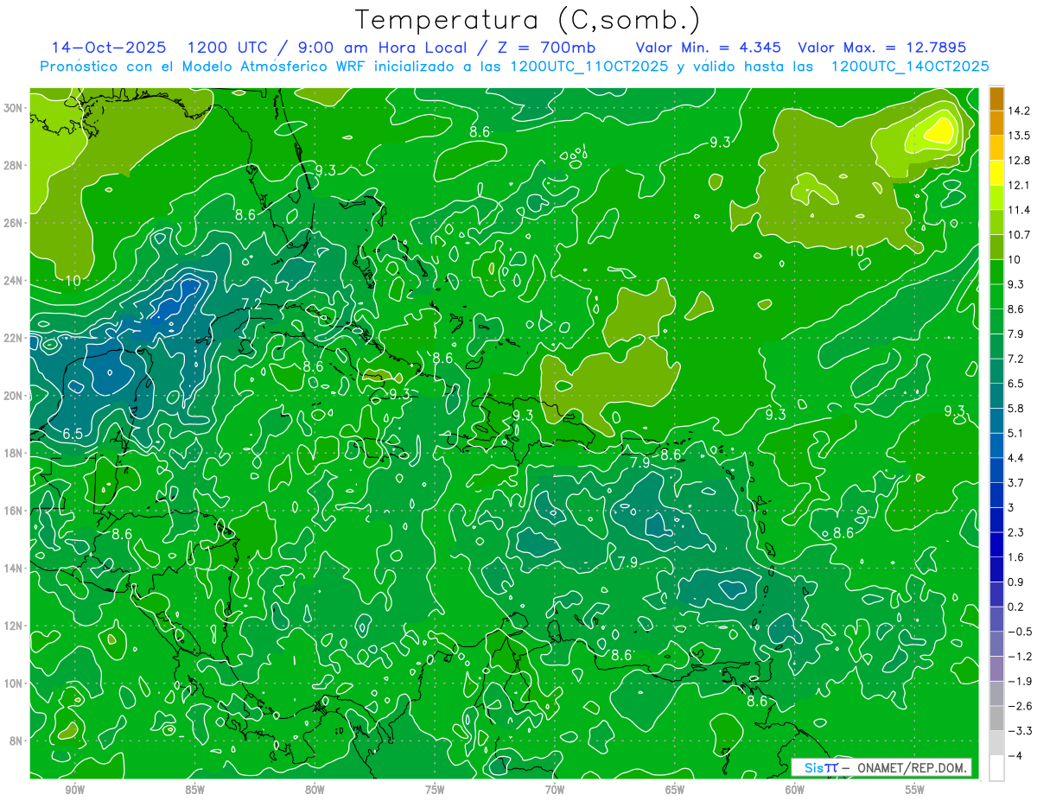Click the "Valor Max. = 12.7895" text
The image size is (1037, 801).
pyautogui.click(x=881, y=48)
